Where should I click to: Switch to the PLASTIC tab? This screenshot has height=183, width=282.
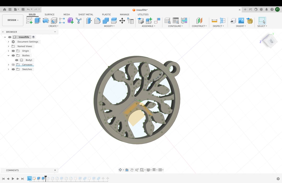click(107, 15)
